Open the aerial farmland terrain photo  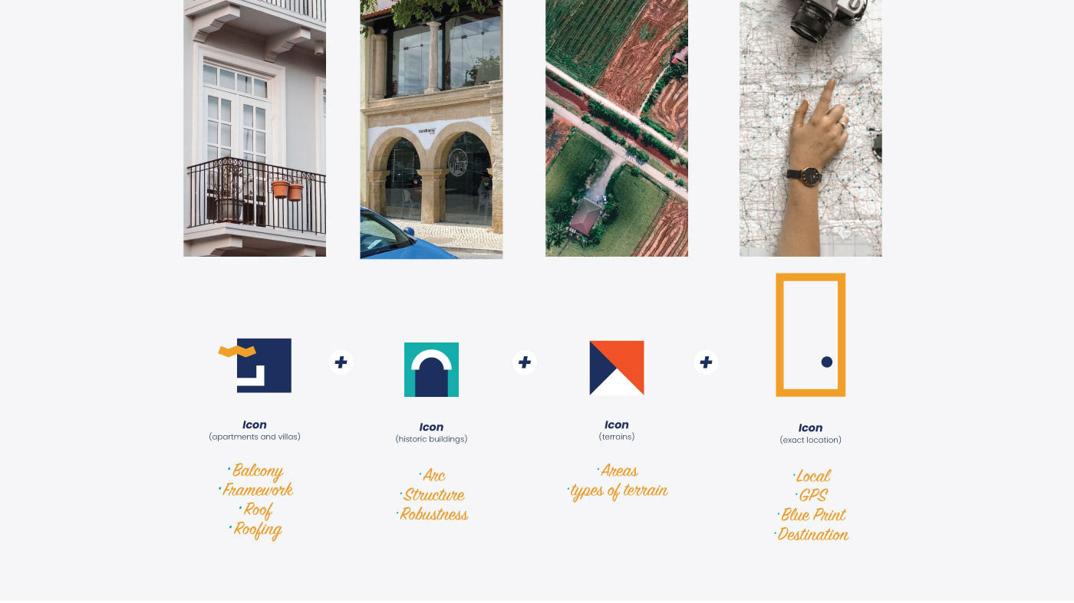coord(617,128)
